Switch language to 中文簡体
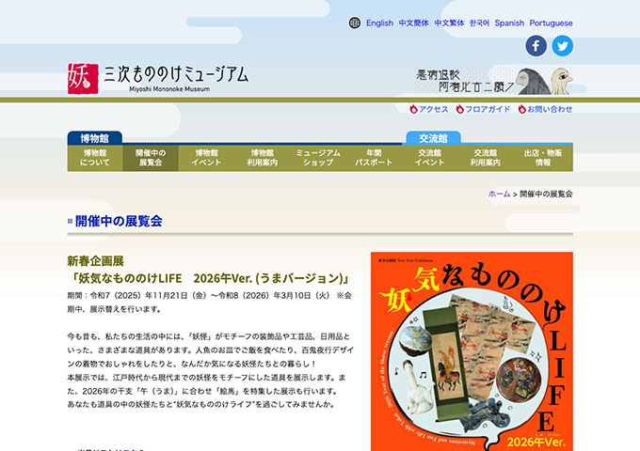 coord(413,23)
